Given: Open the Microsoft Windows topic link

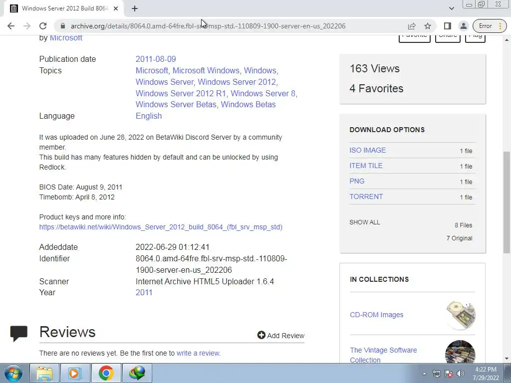Looking at the screenshot, I should point(206,70).
